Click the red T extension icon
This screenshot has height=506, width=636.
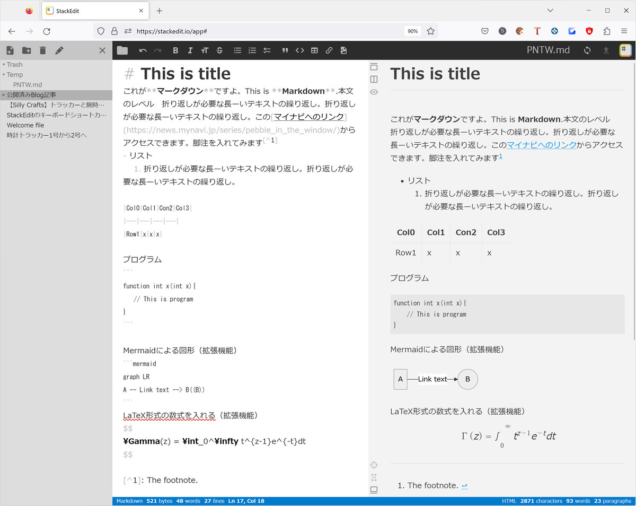coord(537,31)
